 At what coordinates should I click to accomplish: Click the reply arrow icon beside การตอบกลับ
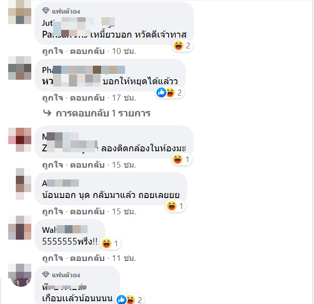point(47,113)
